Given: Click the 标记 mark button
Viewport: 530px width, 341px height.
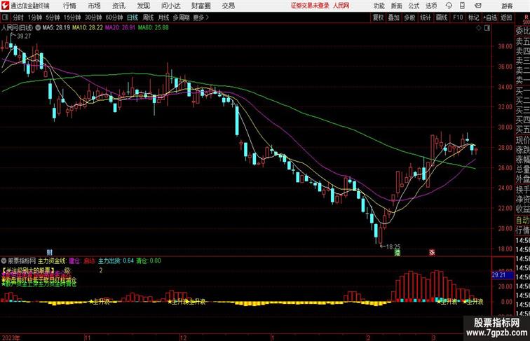Looking at the screenshot, I should [x=473, y=18].
